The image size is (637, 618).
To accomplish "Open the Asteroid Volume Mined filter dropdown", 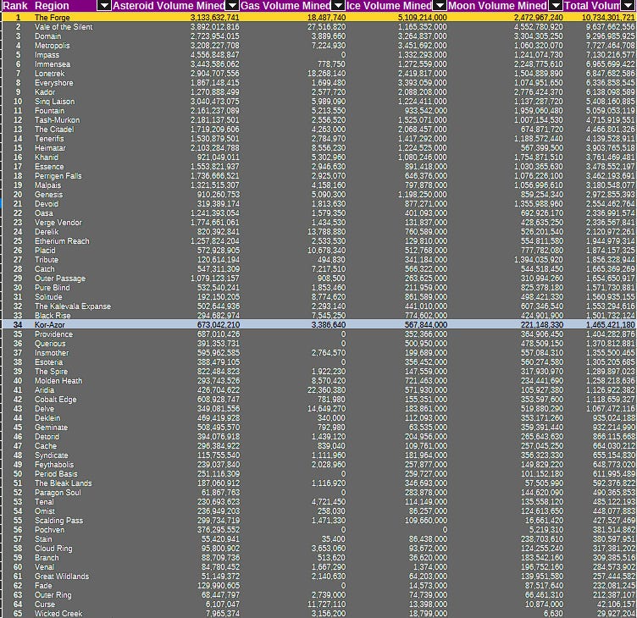I will pos(232,5).
